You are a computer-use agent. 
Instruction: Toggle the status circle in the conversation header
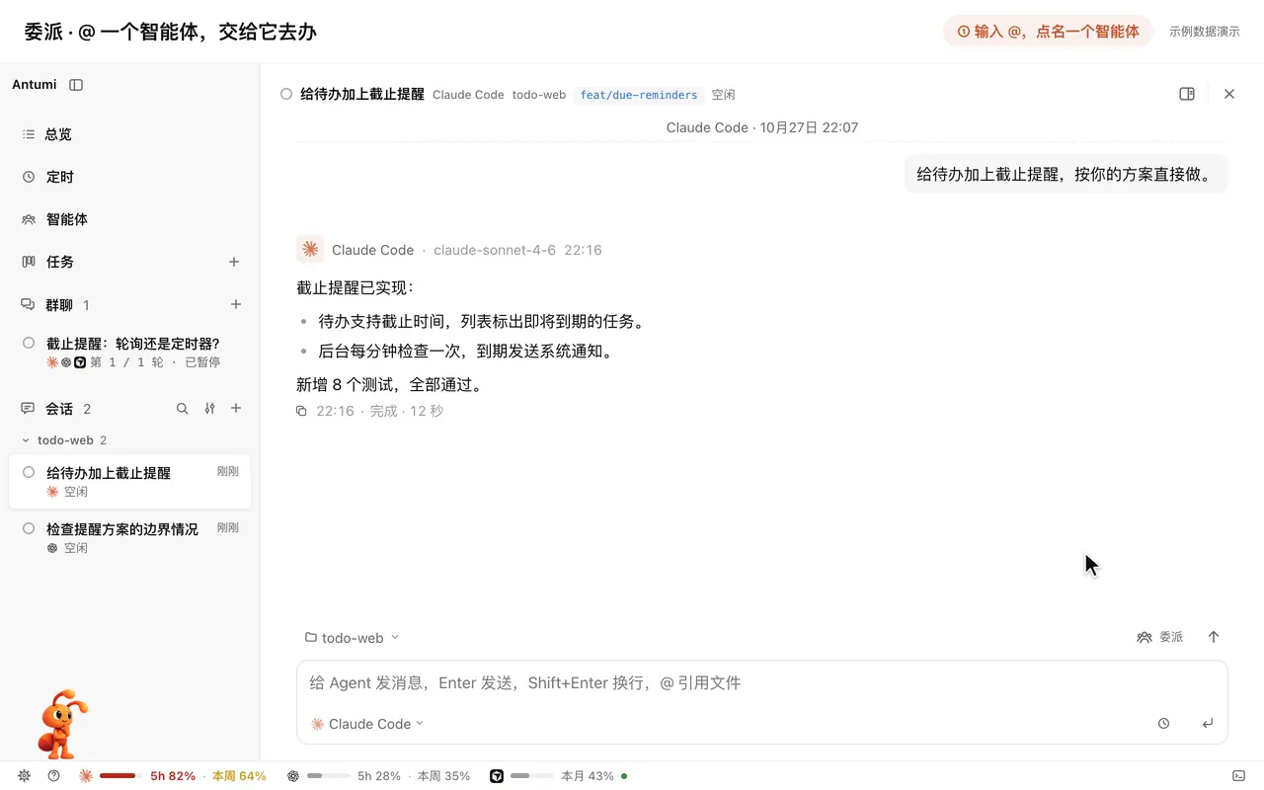tap(286, 94)
